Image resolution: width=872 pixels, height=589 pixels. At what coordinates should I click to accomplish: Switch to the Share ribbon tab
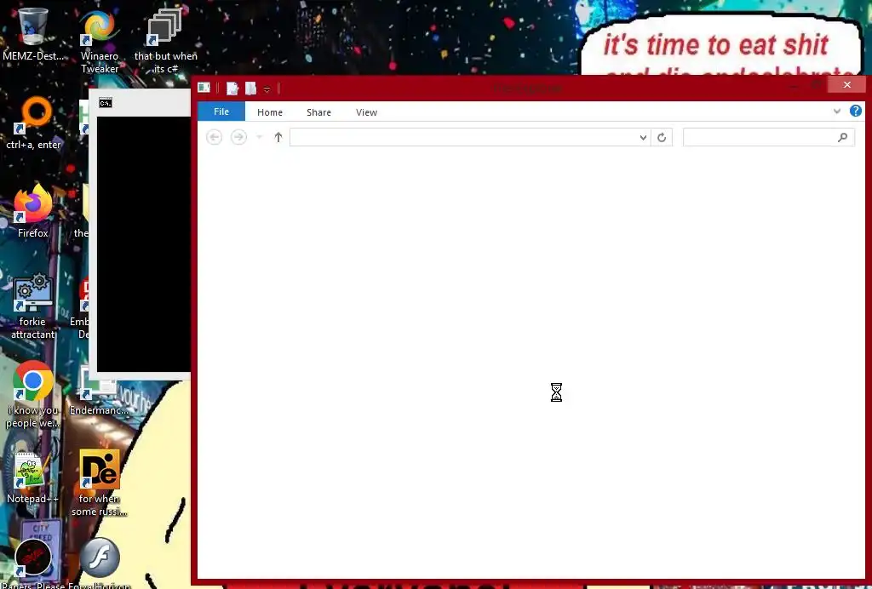pyautogui.click(x=318, y=112)
